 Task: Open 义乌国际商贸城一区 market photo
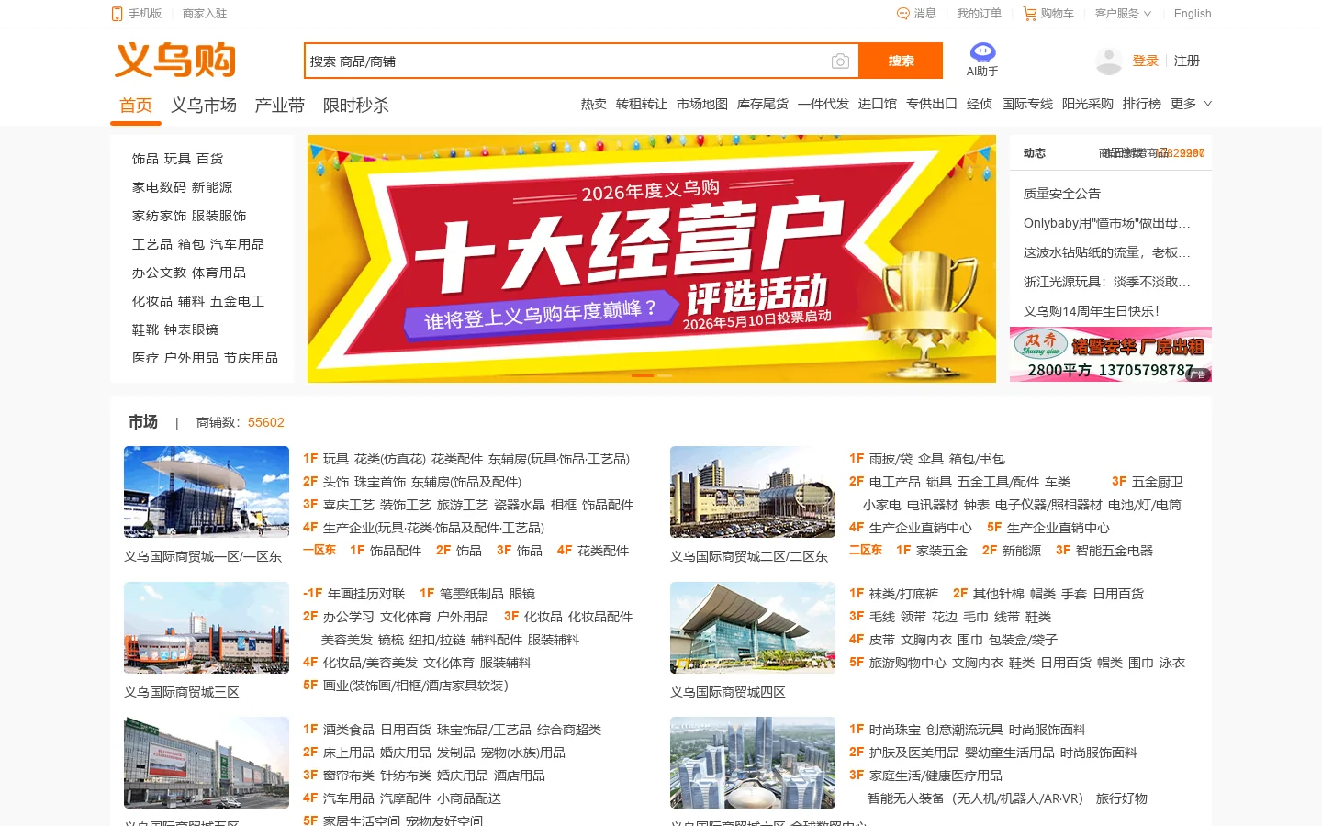tap(207, 492)
